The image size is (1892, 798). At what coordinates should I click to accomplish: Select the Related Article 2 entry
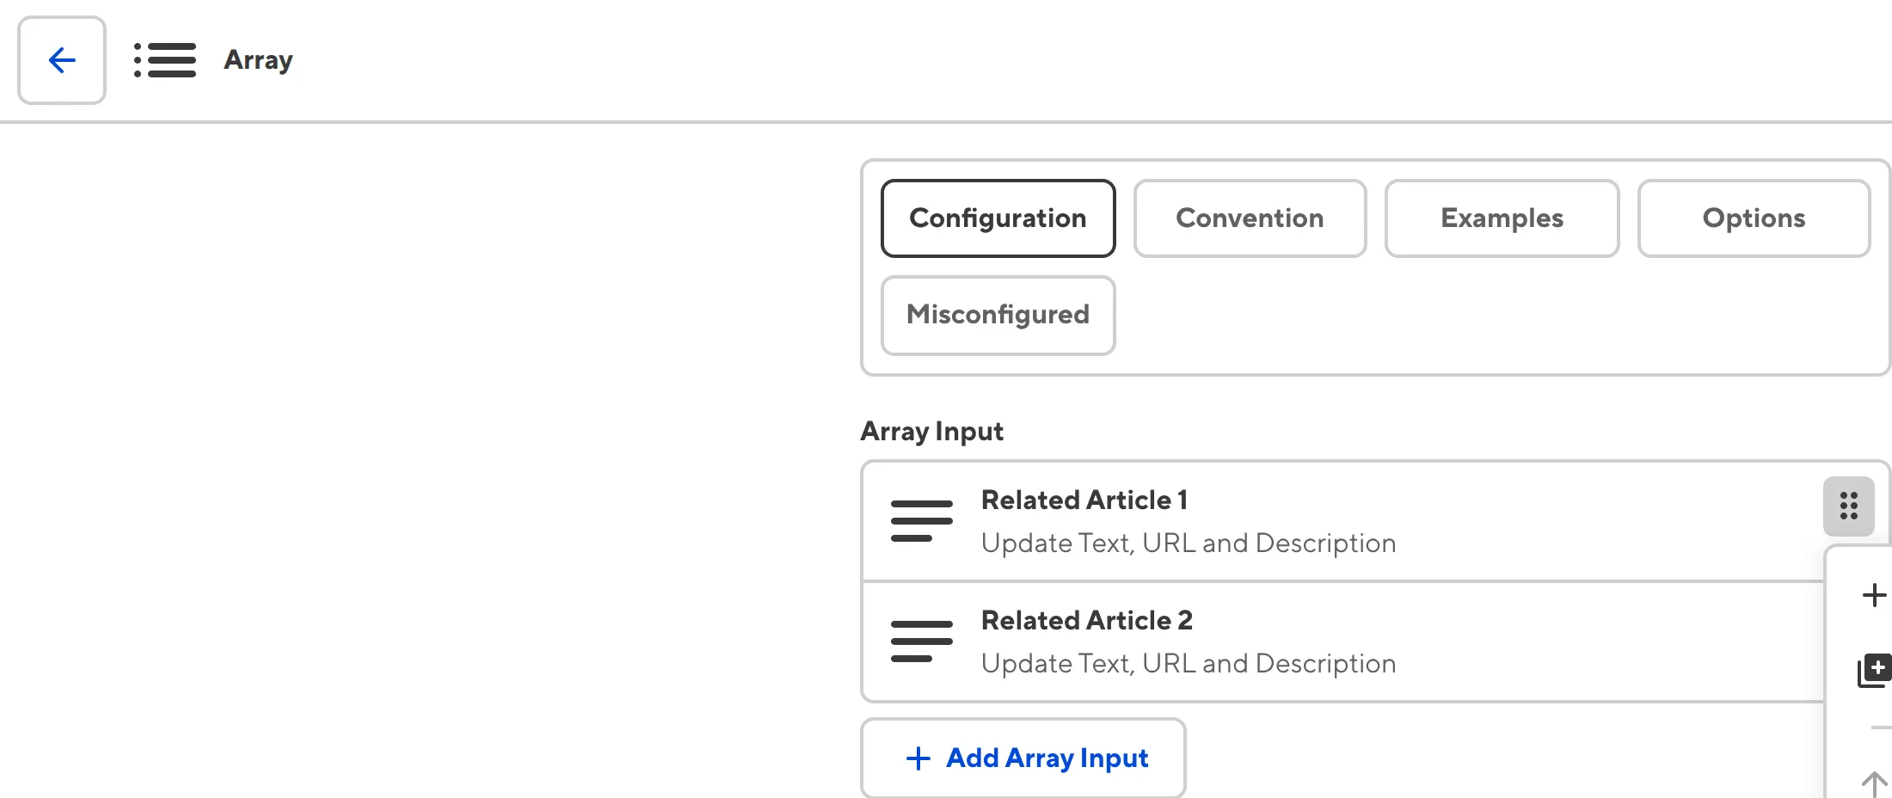[x=1086, y=619]
